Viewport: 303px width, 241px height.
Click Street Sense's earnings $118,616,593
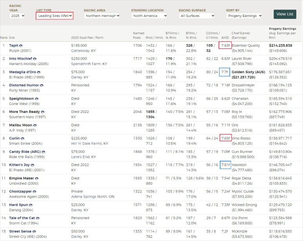coord(280,231)
